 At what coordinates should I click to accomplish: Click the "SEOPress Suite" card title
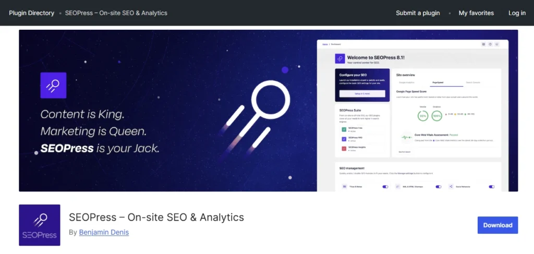[x=350, y=111]
